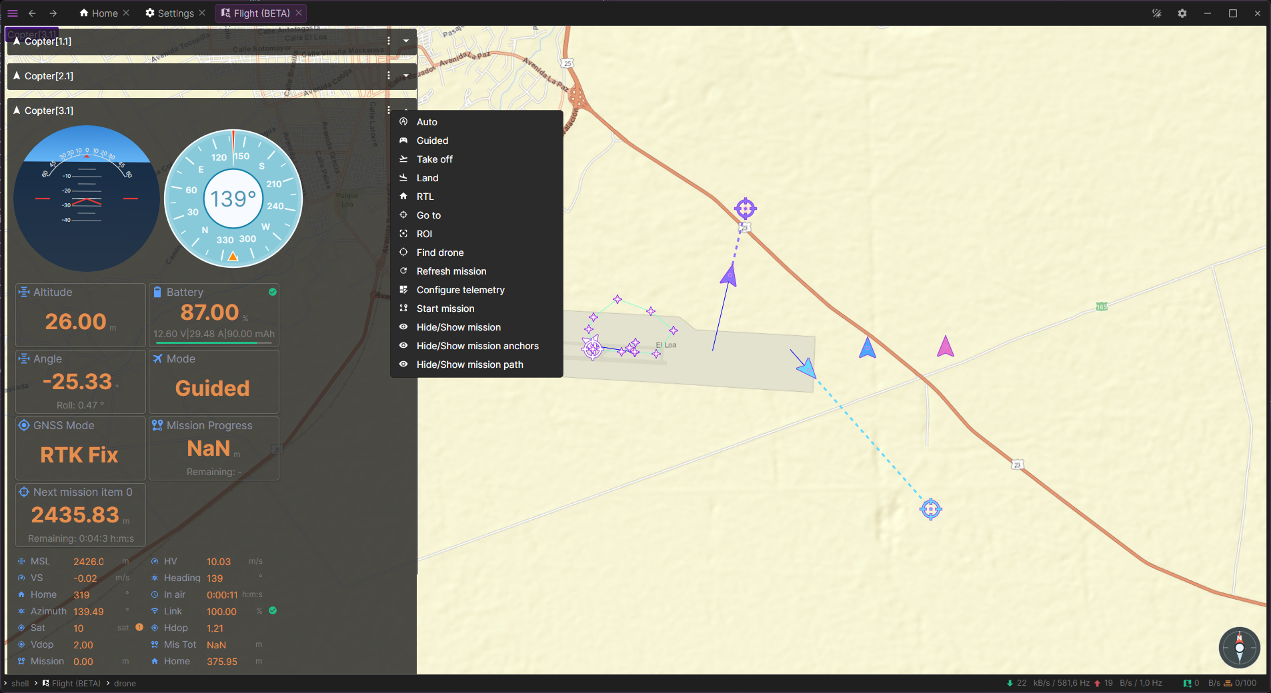Open Copter[2.1] three-dot options menu

389,75
